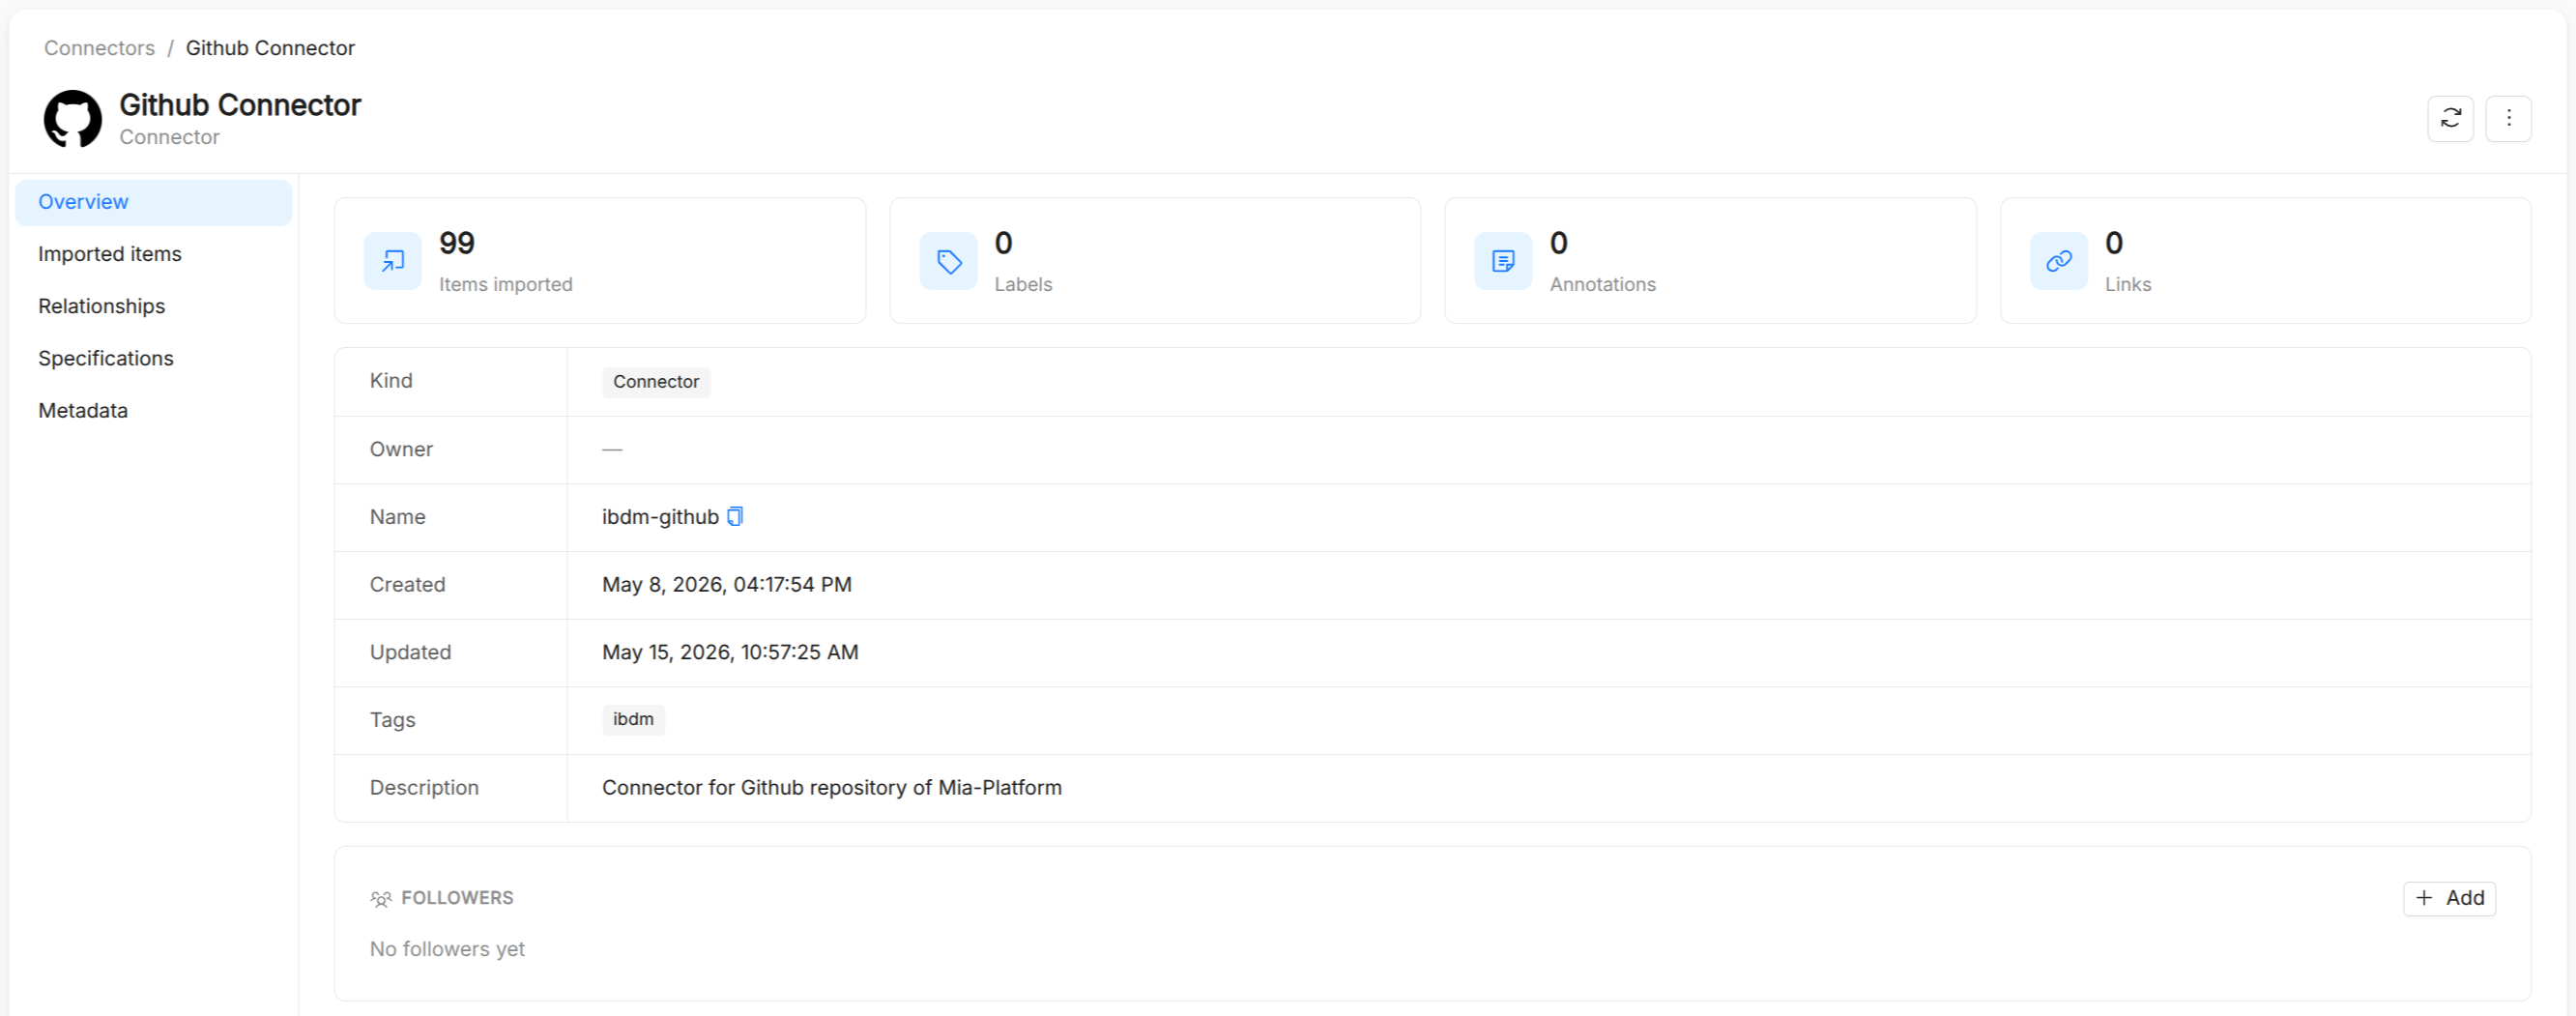Click the Kind row label
Screen dimensions: 2576x1016
391,381
